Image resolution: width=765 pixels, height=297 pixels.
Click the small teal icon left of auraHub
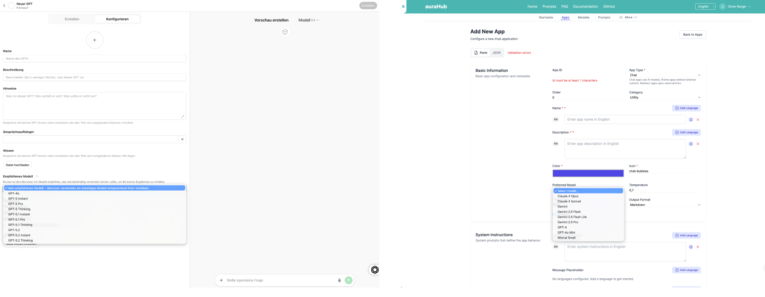(403, 6)
